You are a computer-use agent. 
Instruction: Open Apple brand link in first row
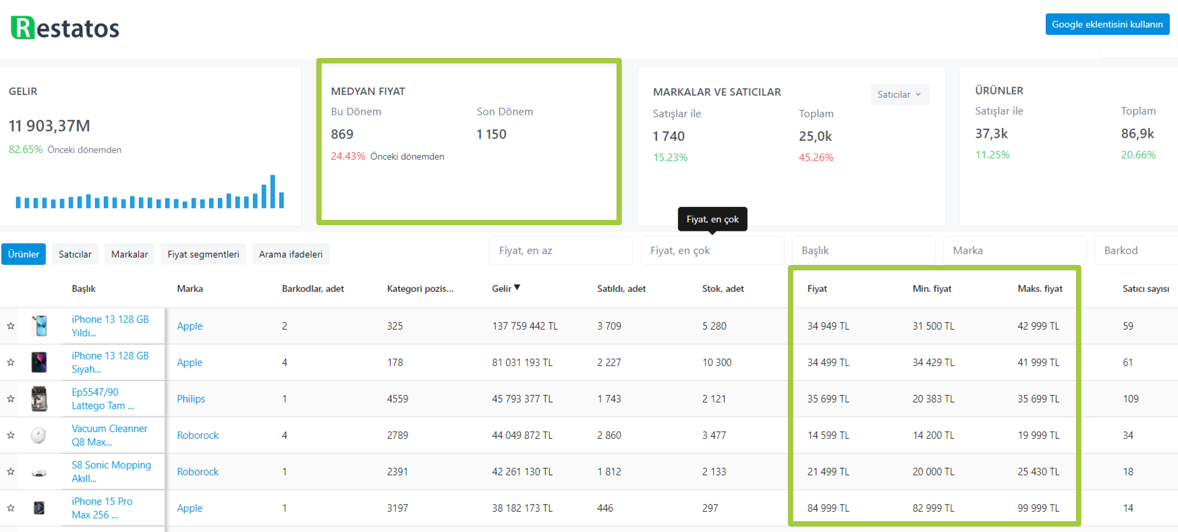tap(190, 326)
